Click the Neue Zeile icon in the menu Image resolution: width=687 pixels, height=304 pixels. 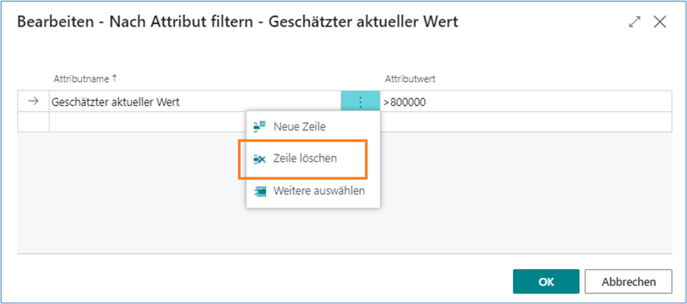(x=260, y=127)
